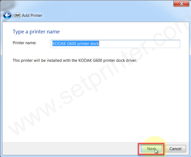Click the 'Type a printer name' heading
The width and height of the screenshot is (191, 157).
tap(36, 32)
